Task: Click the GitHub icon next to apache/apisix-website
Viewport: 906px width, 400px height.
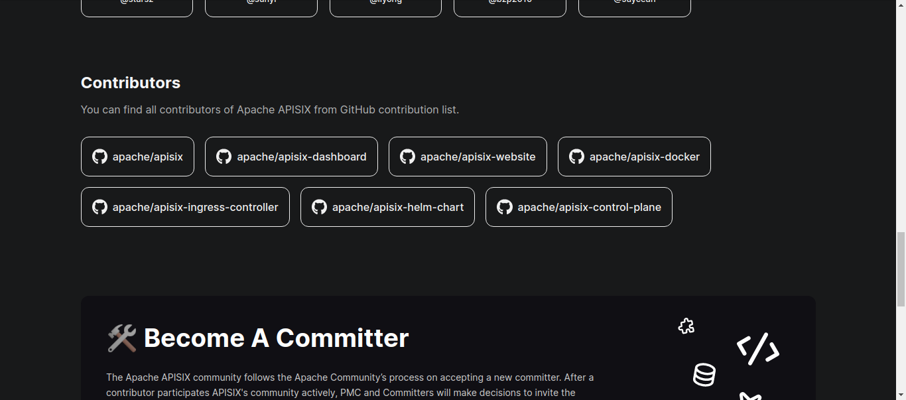Action: (407, 157)
